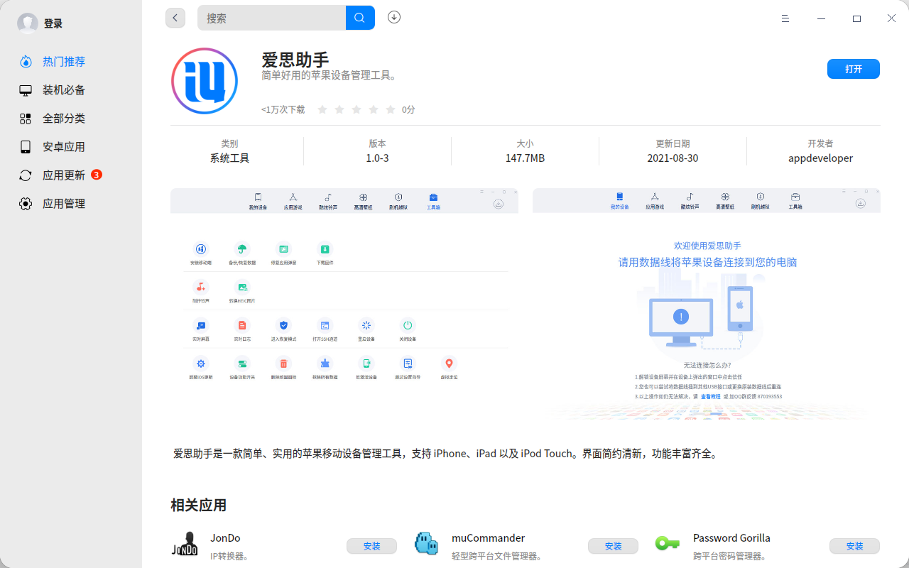Rate the app three stars
Viewport: 909px width, 568px height.
pyautogui.click(x=356, y=109)
